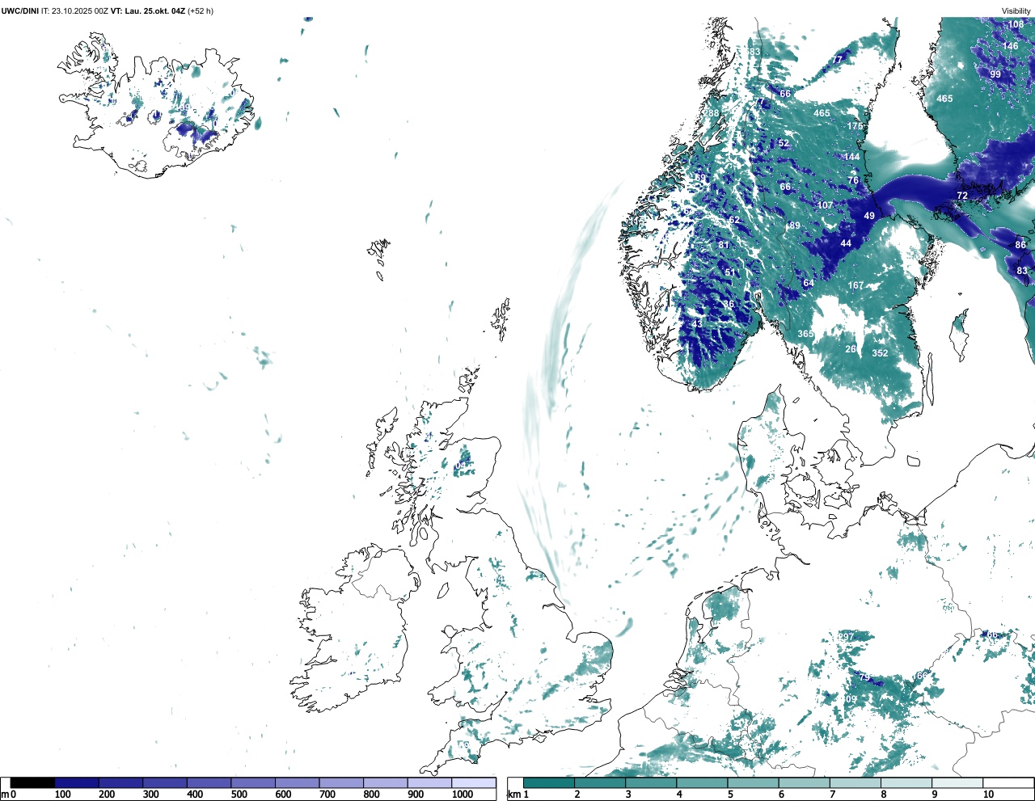1035x801 pixels.
Task: Pick the 6–7 km visibility legend swatch
Action: 805,782
